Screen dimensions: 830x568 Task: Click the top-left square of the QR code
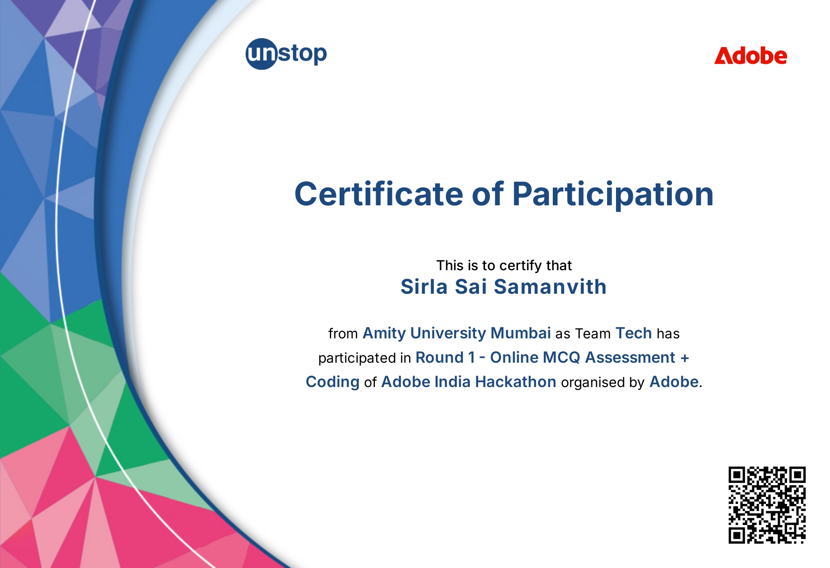point(737,475)
